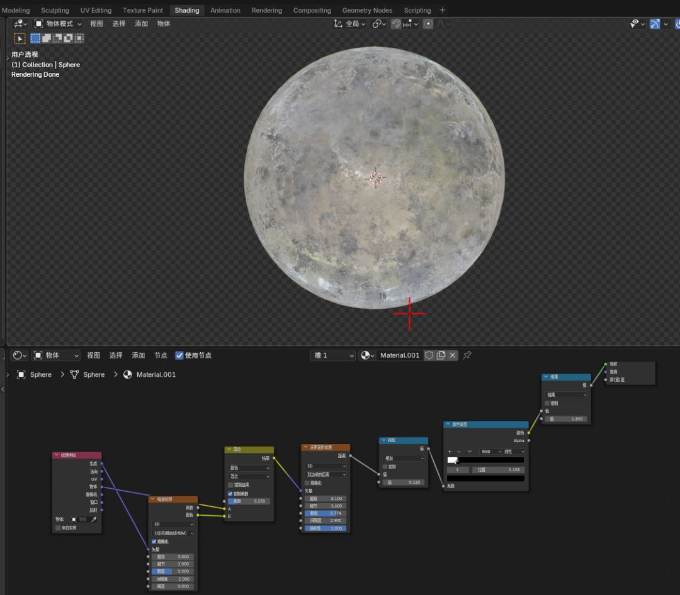Switch to the Geometry Nodes workspace tab
The width and height of the screenshot is (680, 595).
pos(367,10)
